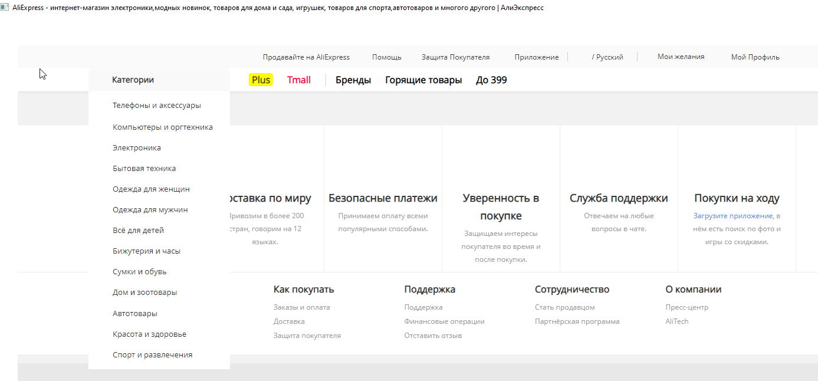
Task: Open the grey Поддержка link under the heading
Action: [x=423, y=307]
